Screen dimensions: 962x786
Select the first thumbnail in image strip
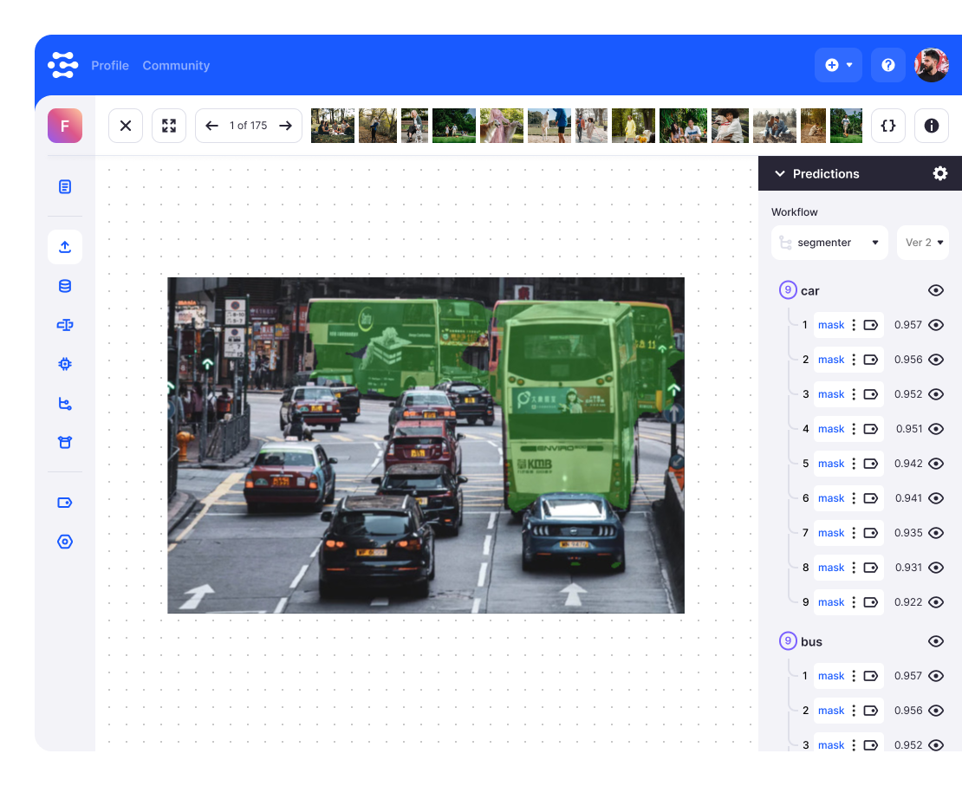pyautogui.click(x=333, y=126)
